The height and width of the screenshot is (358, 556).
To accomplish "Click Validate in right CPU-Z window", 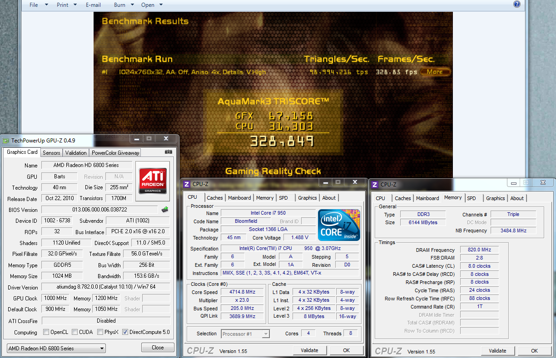I will point(497,351).
